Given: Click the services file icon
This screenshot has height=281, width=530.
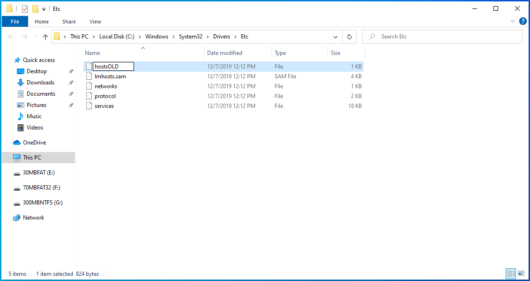Looking at the screenshot, I should (89, 106).
